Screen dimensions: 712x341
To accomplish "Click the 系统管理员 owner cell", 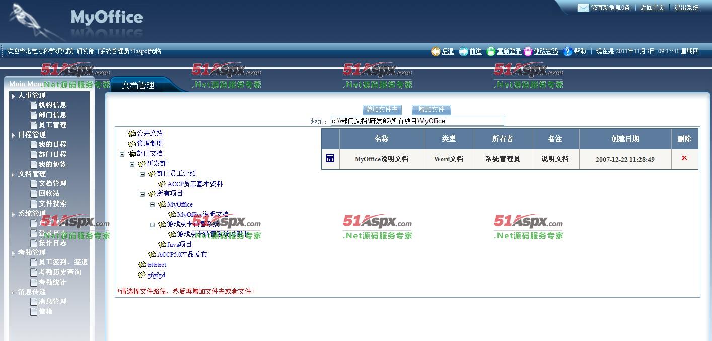I will pos(503,159).
